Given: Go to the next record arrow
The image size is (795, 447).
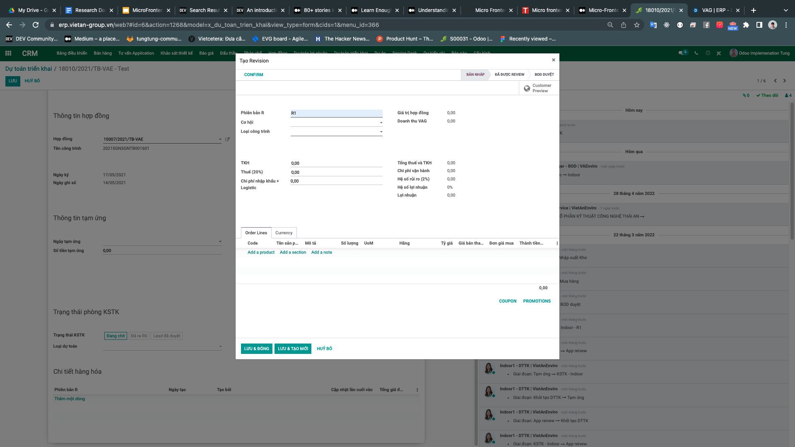Looking at the screenshot, I should [x=784, y=81].
